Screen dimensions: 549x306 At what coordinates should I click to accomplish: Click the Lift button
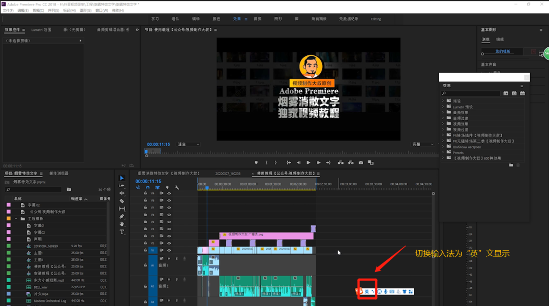(x=341, y=162)
